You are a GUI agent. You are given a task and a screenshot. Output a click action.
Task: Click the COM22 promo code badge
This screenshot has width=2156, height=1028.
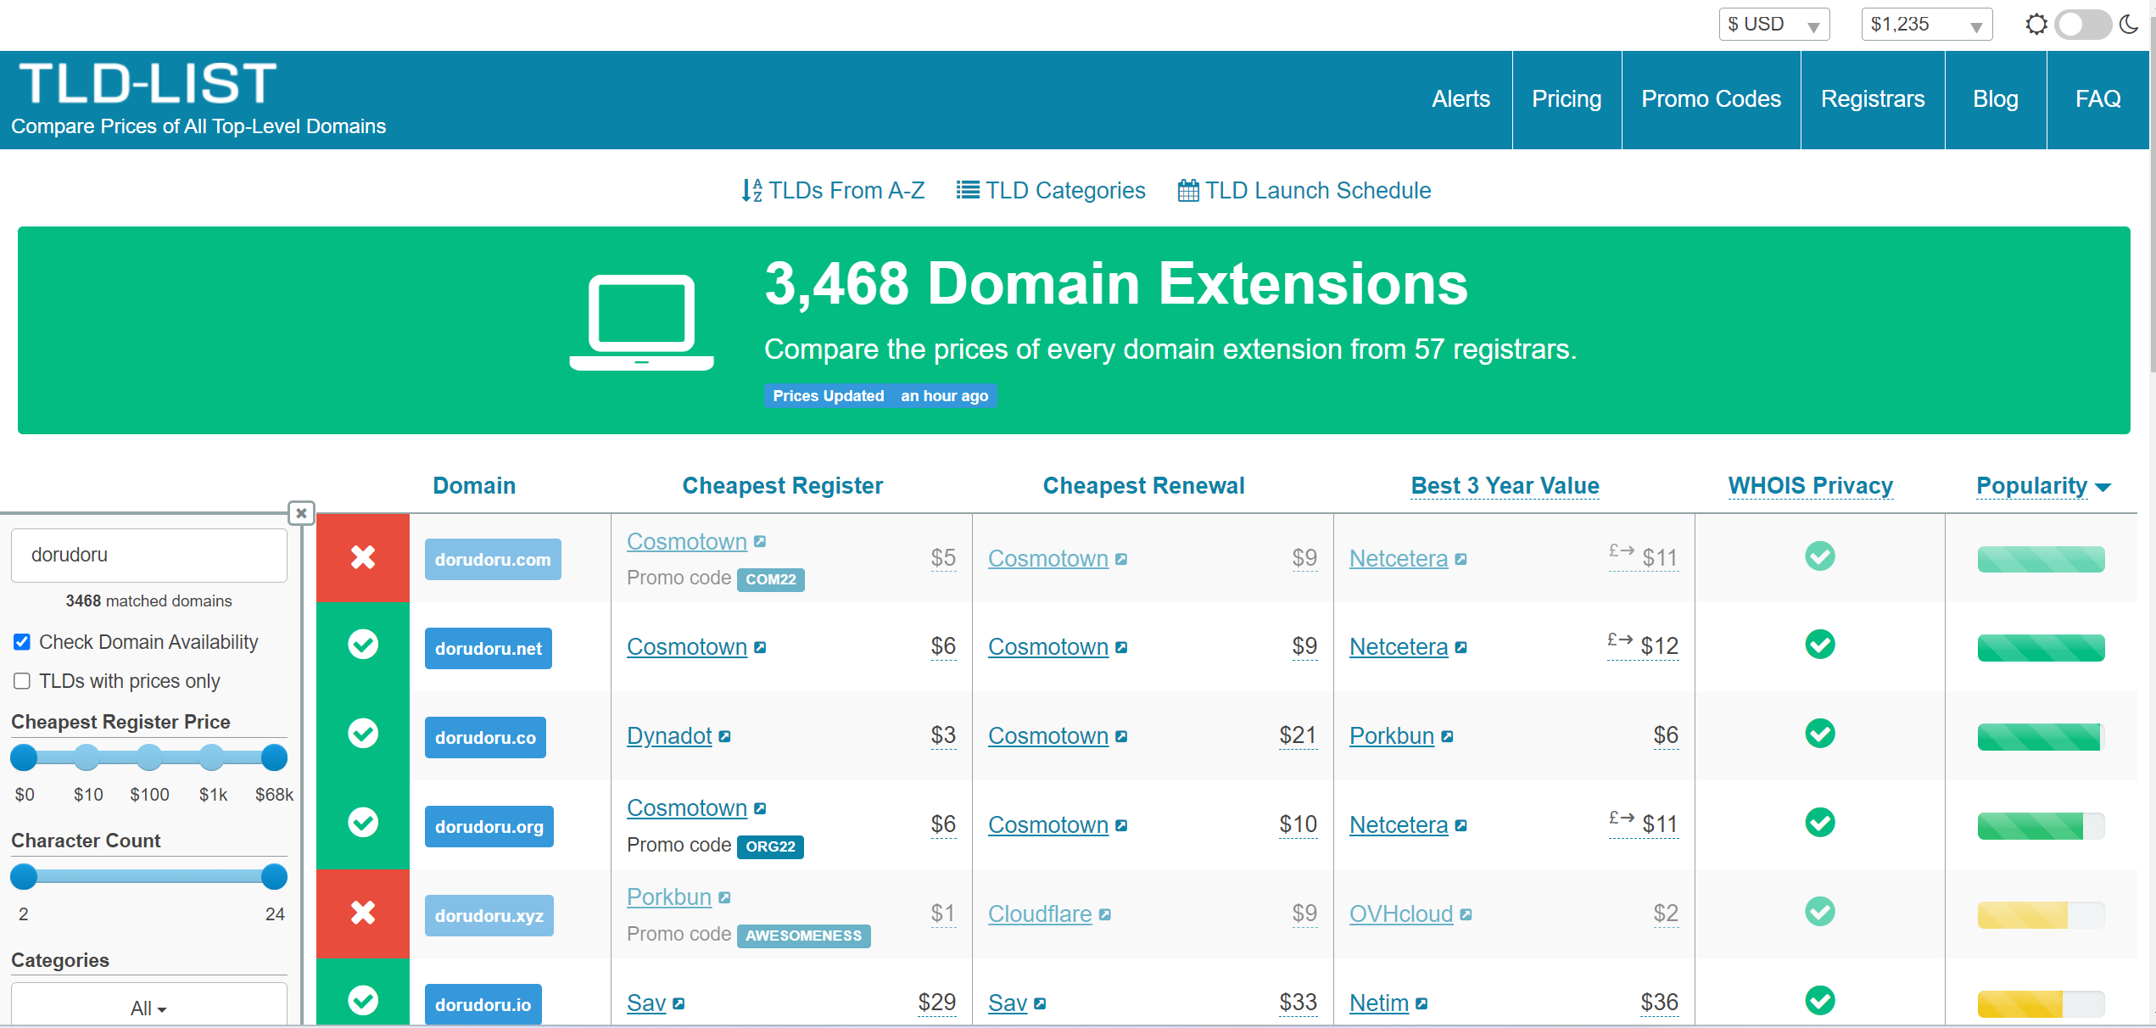coord(771,579)
